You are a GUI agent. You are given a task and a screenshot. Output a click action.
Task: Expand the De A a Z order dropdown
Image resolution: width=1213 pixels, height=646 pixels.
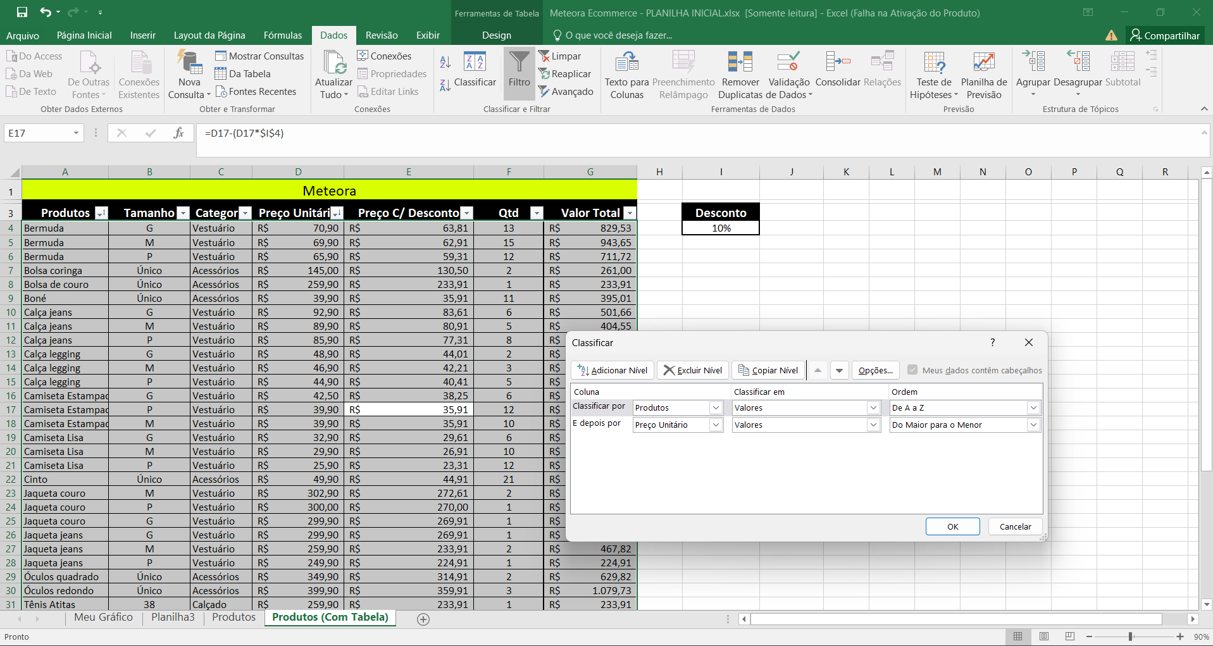1033,408
